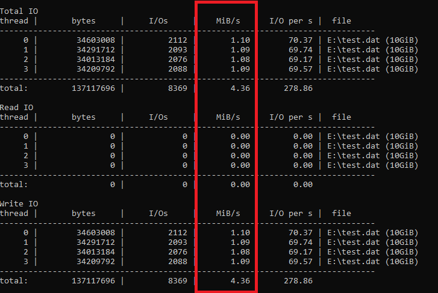
Task: Click 69.57 I/O per s in Total IO
Action: [x=300, y=69]
